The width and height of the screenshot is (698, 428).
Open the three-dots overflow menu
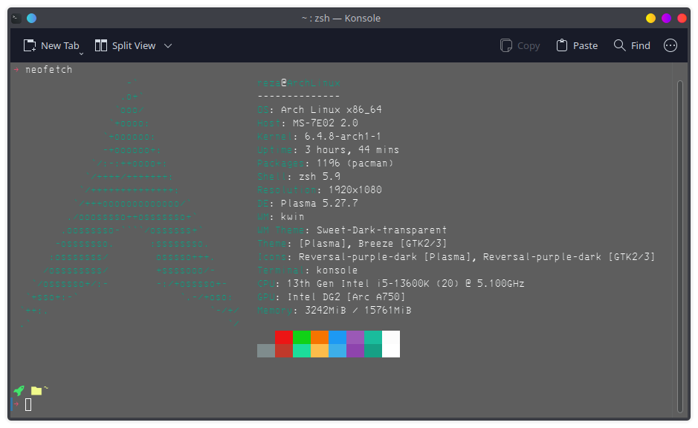tap(670, 45)
